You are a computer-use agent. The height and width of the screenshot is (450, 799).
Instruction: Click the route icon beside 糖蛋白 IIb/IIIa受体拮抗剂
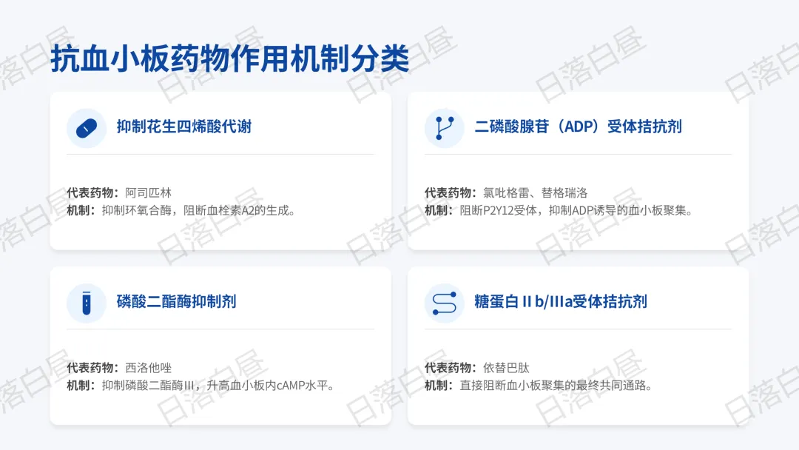(x=445, y=303)
